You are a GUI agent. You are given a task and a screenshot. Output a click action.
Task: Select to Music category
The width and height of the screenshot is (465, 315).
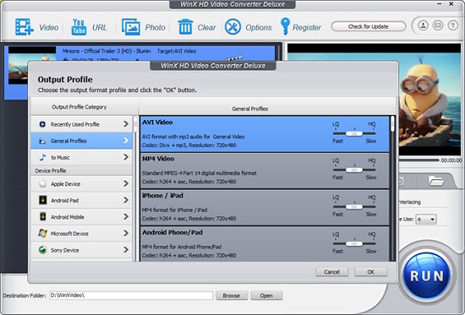coord(81,157)
